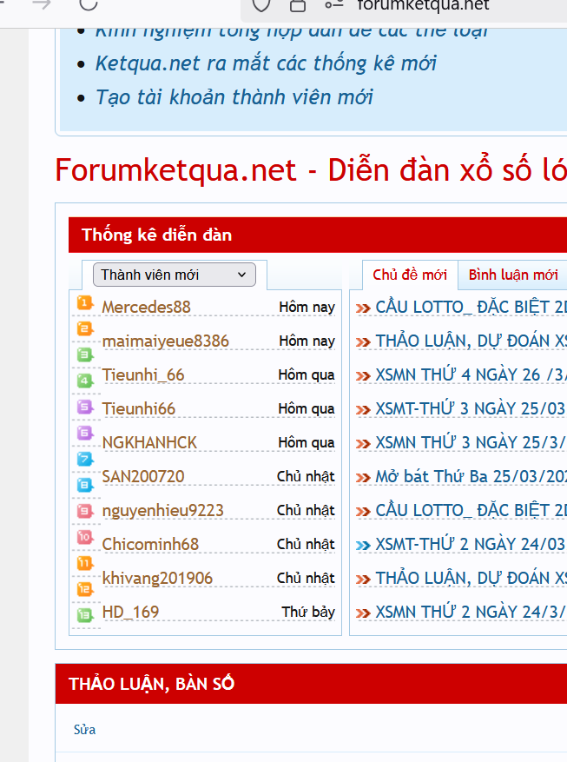Image resolution: width=567 pixels, height=762 pixels.
Task: Click blue rank badge number 7
Action: click(85, 459)
